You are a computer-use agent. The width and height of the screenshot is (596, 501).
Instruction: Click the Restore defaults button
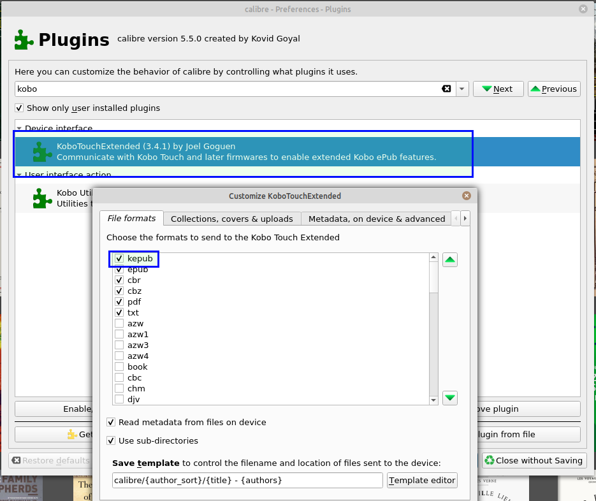point(52,461)
